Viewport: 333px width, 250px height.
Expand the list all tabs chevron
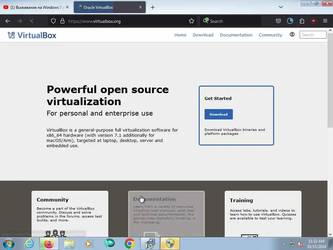point(281,7)
